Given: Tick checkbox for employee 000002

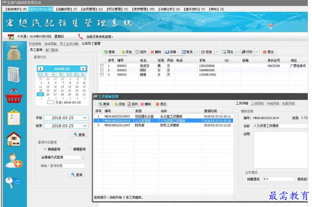Looking at the screenshot, I should pyautogui.click(x=102, y=70).
